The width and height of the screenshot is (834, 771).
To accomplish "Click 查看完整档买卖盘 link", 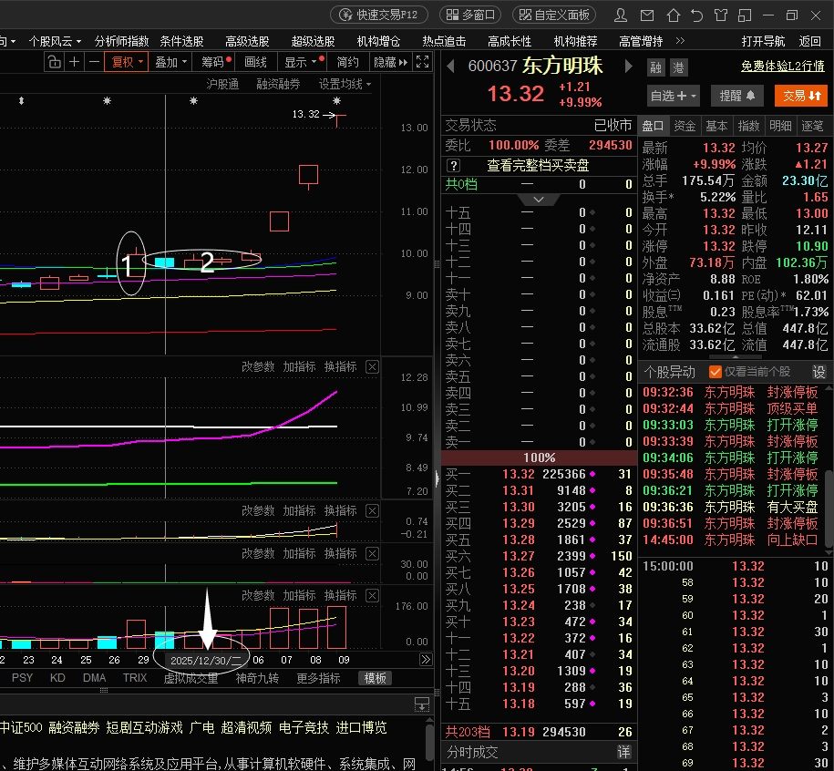I will [x=539, y=165].
